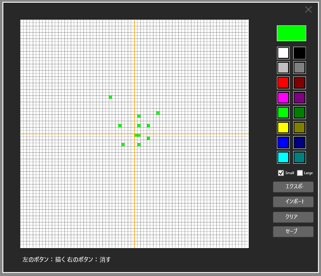Viewport: 321px width, 276px height.
Task: Save the drawing with セーブ button
Action: point(293,232)
